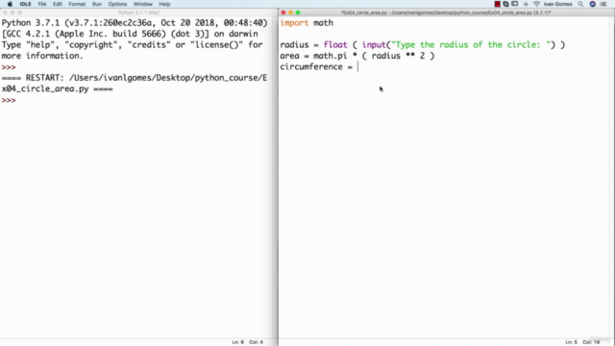Open the Ivan Gomes user menu
Viewport: 615px width, 346px height.
click(557, 4)
